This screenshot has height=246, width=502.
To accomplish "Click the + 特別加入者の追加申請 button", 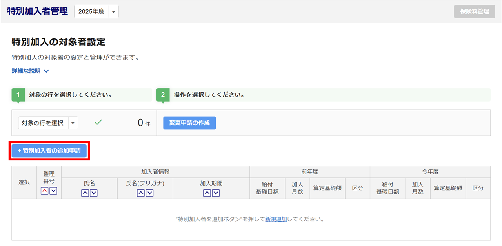I will pyautogui.click(x=49, y=151).
